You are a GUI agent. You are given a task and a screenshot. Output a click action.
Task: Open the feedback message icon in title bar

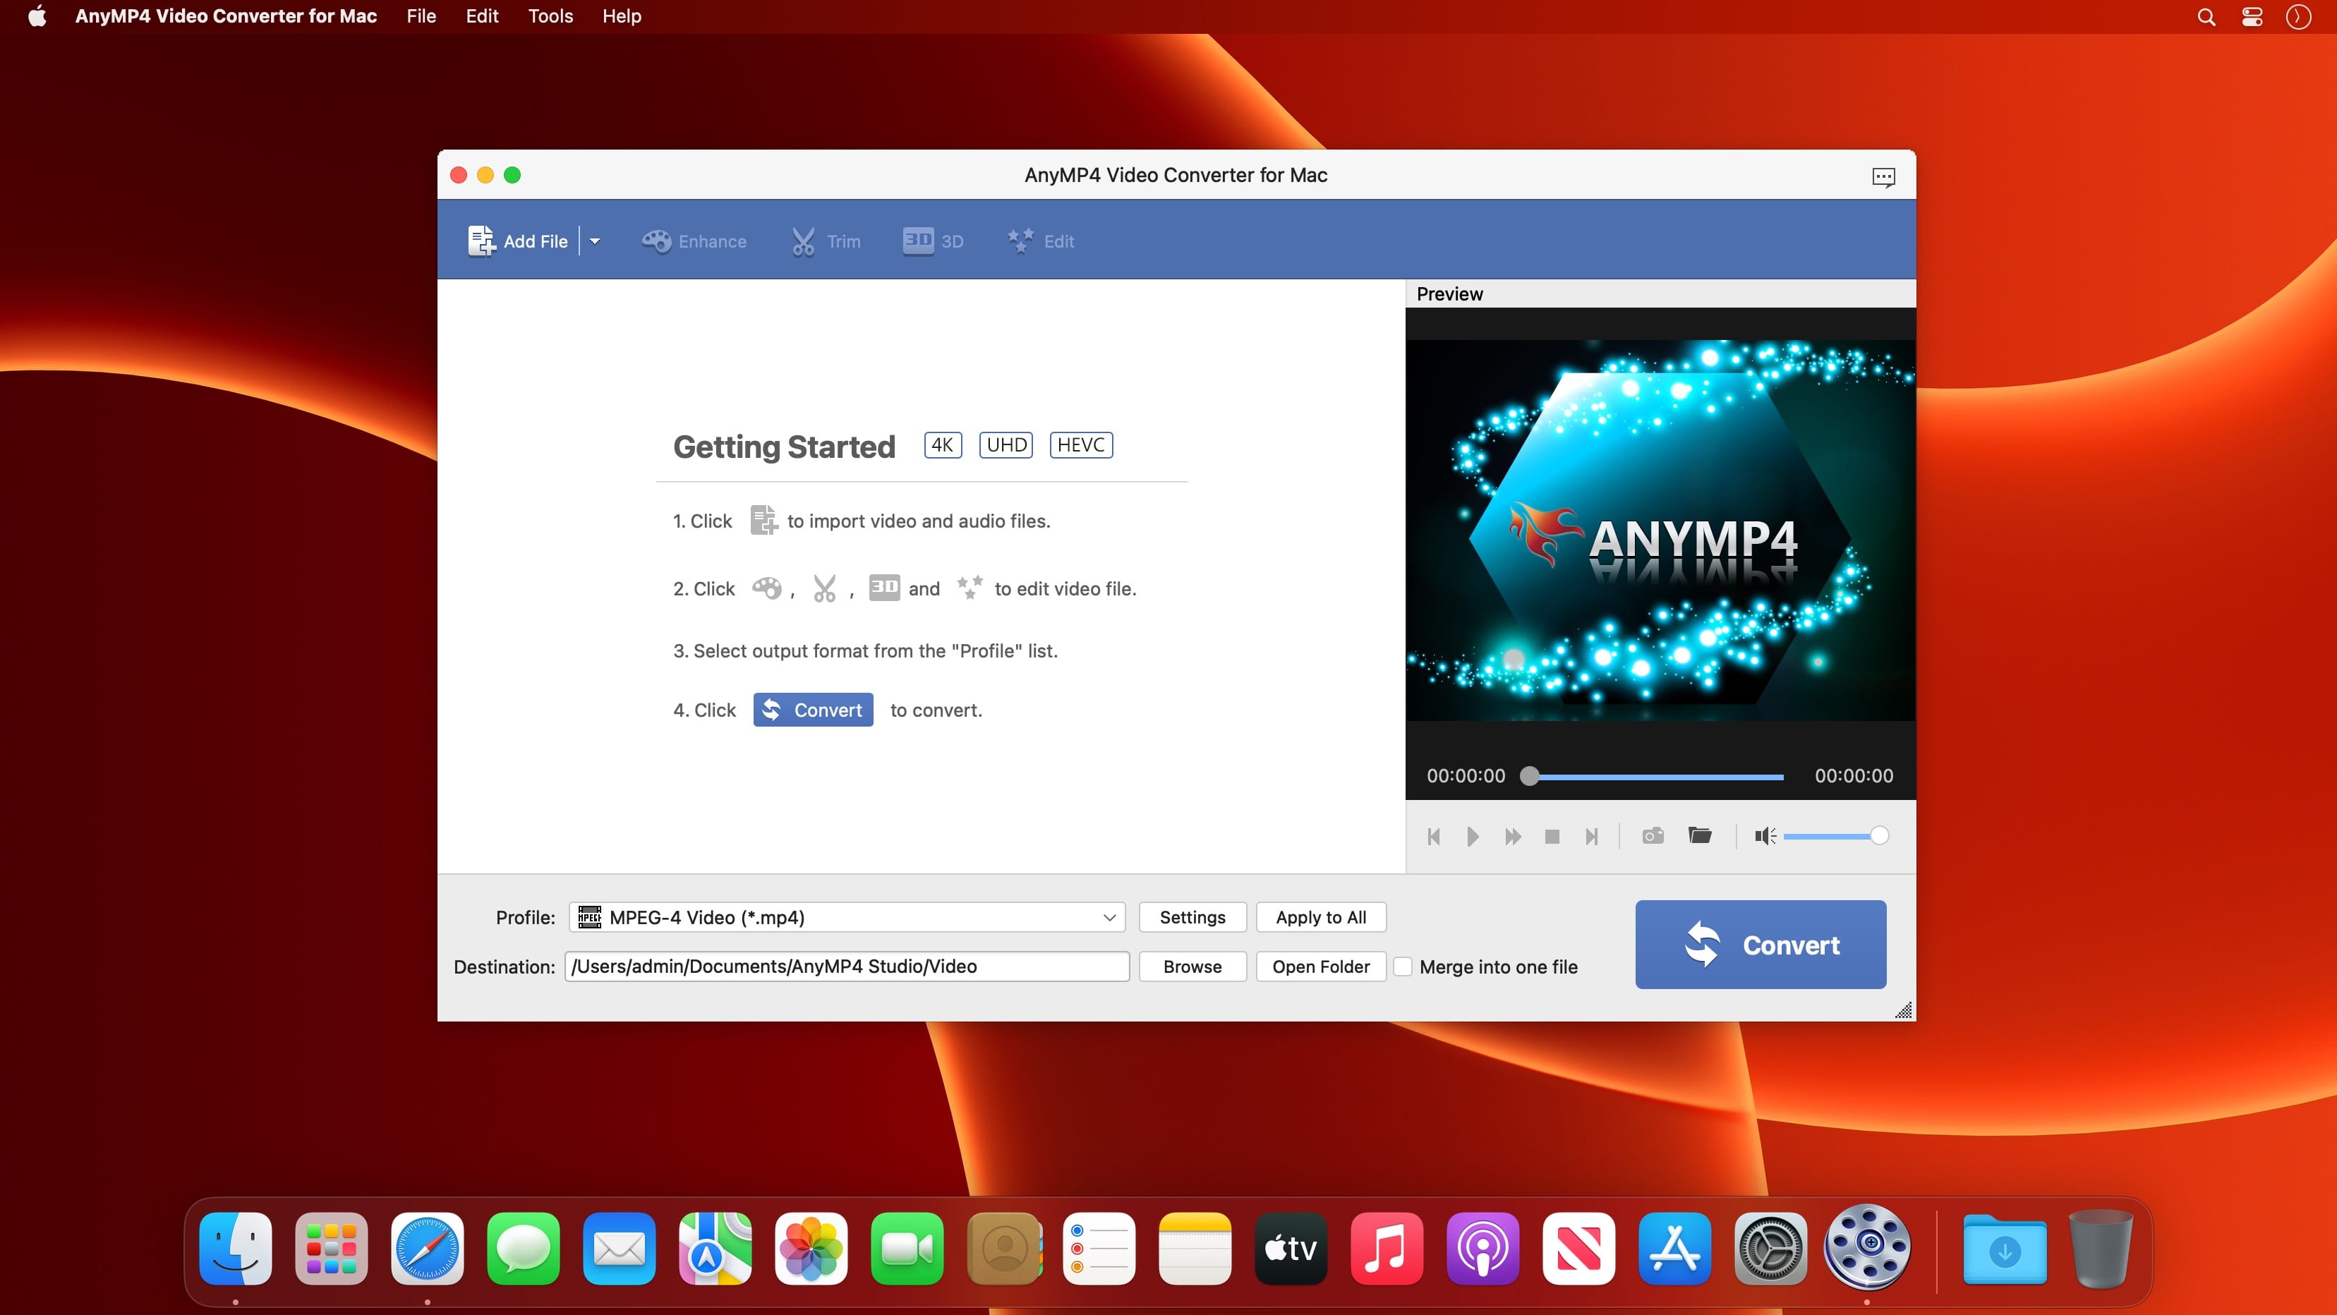click(x=1883, y=177)
